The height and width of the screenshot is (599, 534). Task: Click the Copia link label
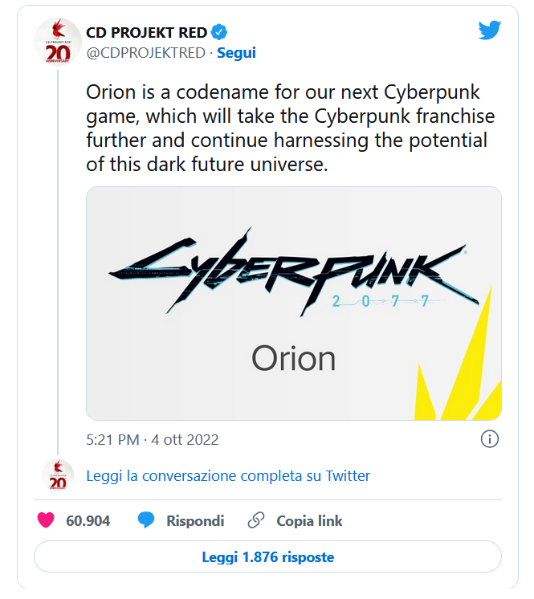pyautogui.click(x=309, y=520)
